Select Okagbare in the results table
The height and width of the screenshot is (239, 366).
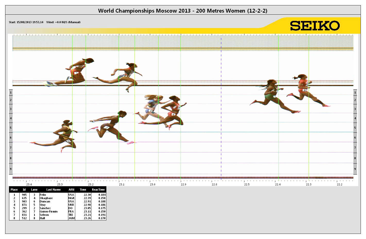pos(46,198)
